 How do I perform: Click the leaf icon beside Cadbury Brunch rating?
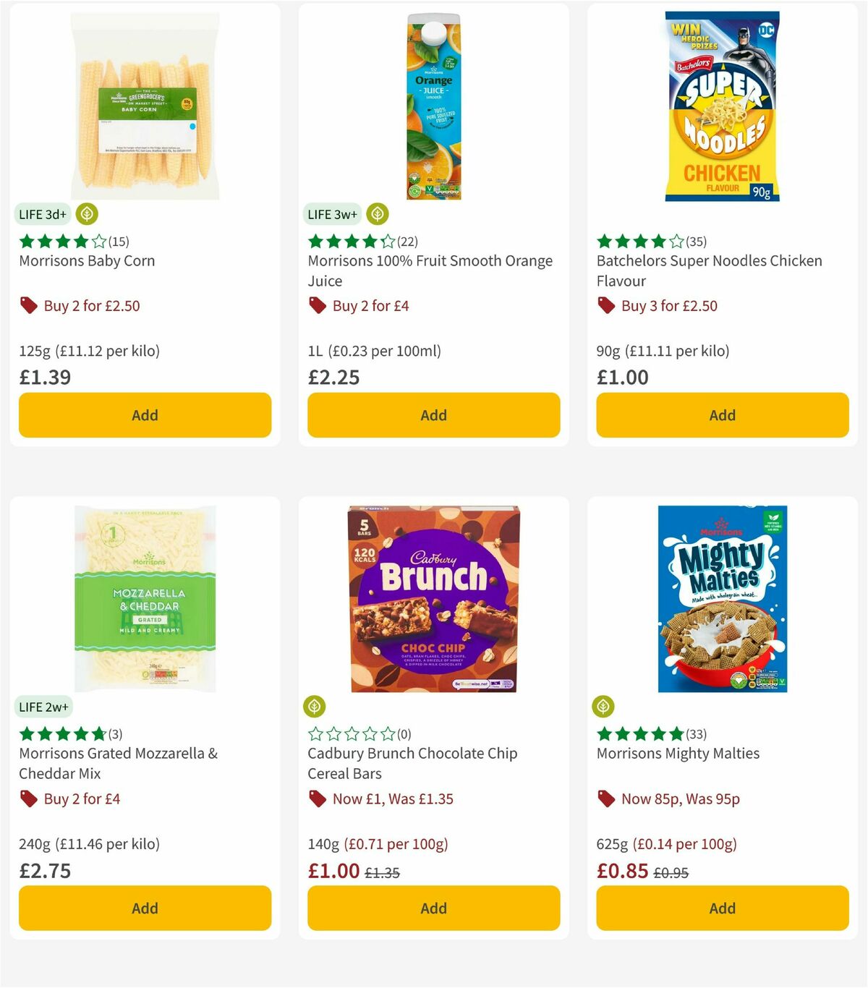[x=315, y=705]
